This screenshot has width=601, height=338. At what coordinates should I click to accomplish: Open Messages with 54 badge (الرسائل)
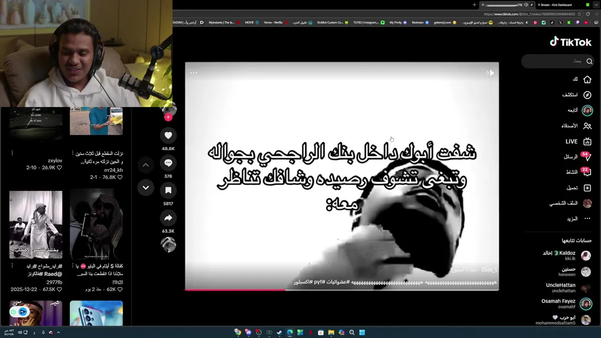coord(578,157)
